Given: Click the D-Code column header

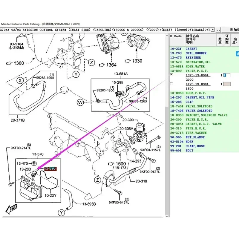Looking at the screenshot, I should [x=177, y=40].
